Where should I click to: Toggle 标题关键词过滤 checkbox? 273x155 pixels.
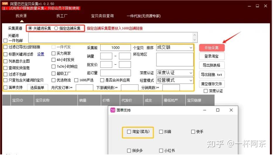5,54
